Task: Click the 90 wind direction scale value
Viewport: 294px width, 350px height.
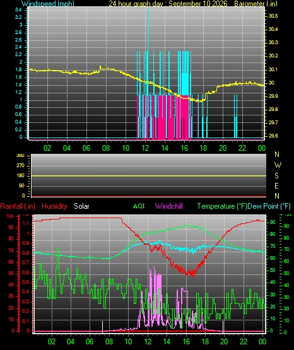Action: 21,186
